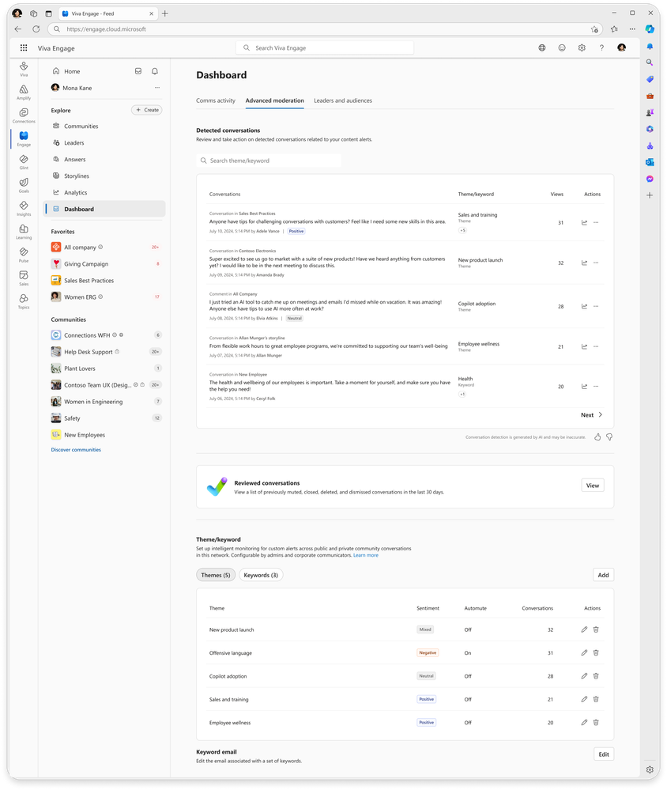Delete the New product launch theme

tap(596, 629)
